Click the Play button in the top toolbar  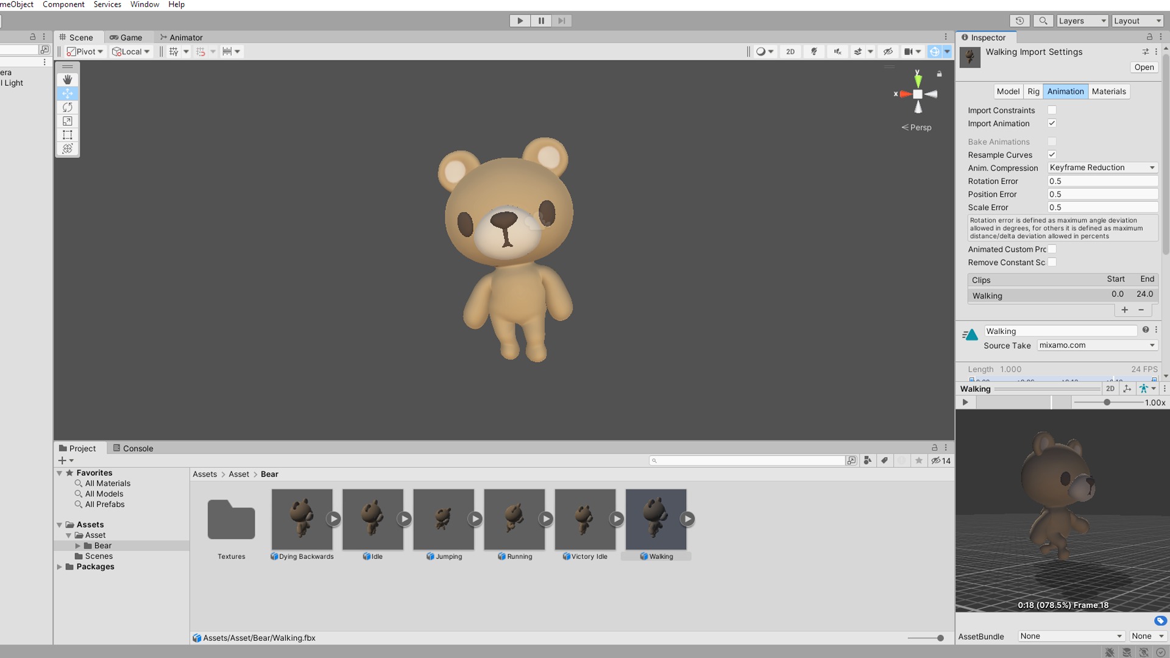[x=520, y=21]
